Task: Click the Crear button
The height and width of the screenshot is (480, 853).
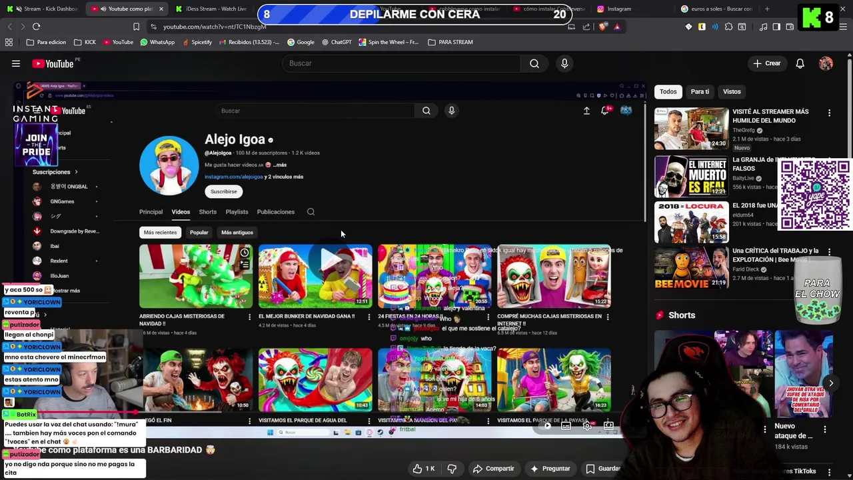Action: pos(766,63)
